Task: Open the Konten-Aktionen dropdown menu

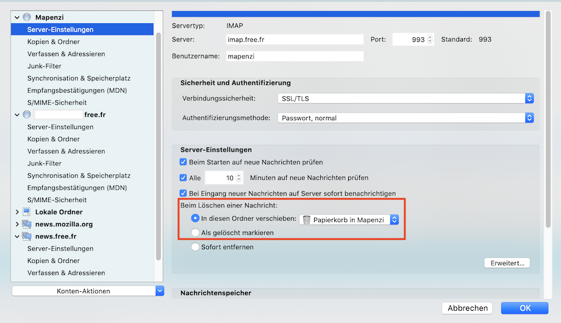Action: 88,291
